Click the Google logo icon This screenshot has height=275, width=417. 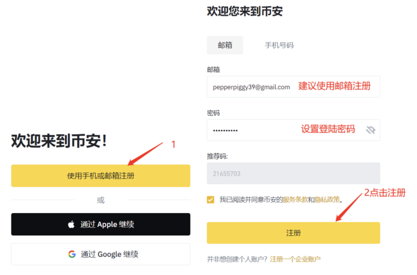72,254
